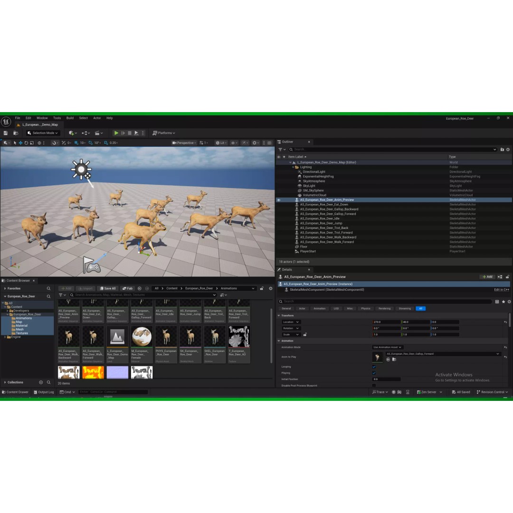513x513 pixels.
Task: Open Animation Mode dropdown
Action: tap(388, 347)
